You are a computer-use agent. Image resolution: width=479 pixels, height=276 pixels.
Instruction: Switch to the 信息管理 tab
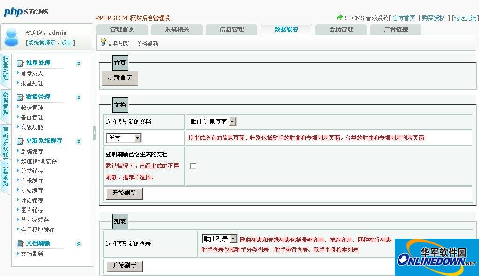click(x=231, y=29)
